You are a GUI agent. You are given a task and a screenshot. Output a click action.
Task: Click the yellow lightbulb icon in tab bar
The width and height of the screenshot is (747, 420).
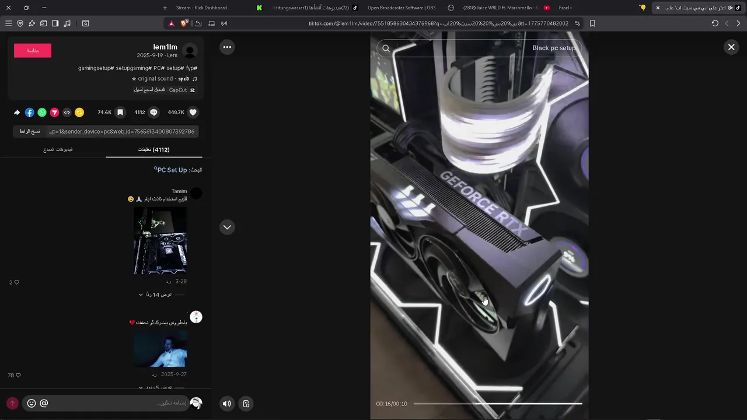tap(643, 8)
